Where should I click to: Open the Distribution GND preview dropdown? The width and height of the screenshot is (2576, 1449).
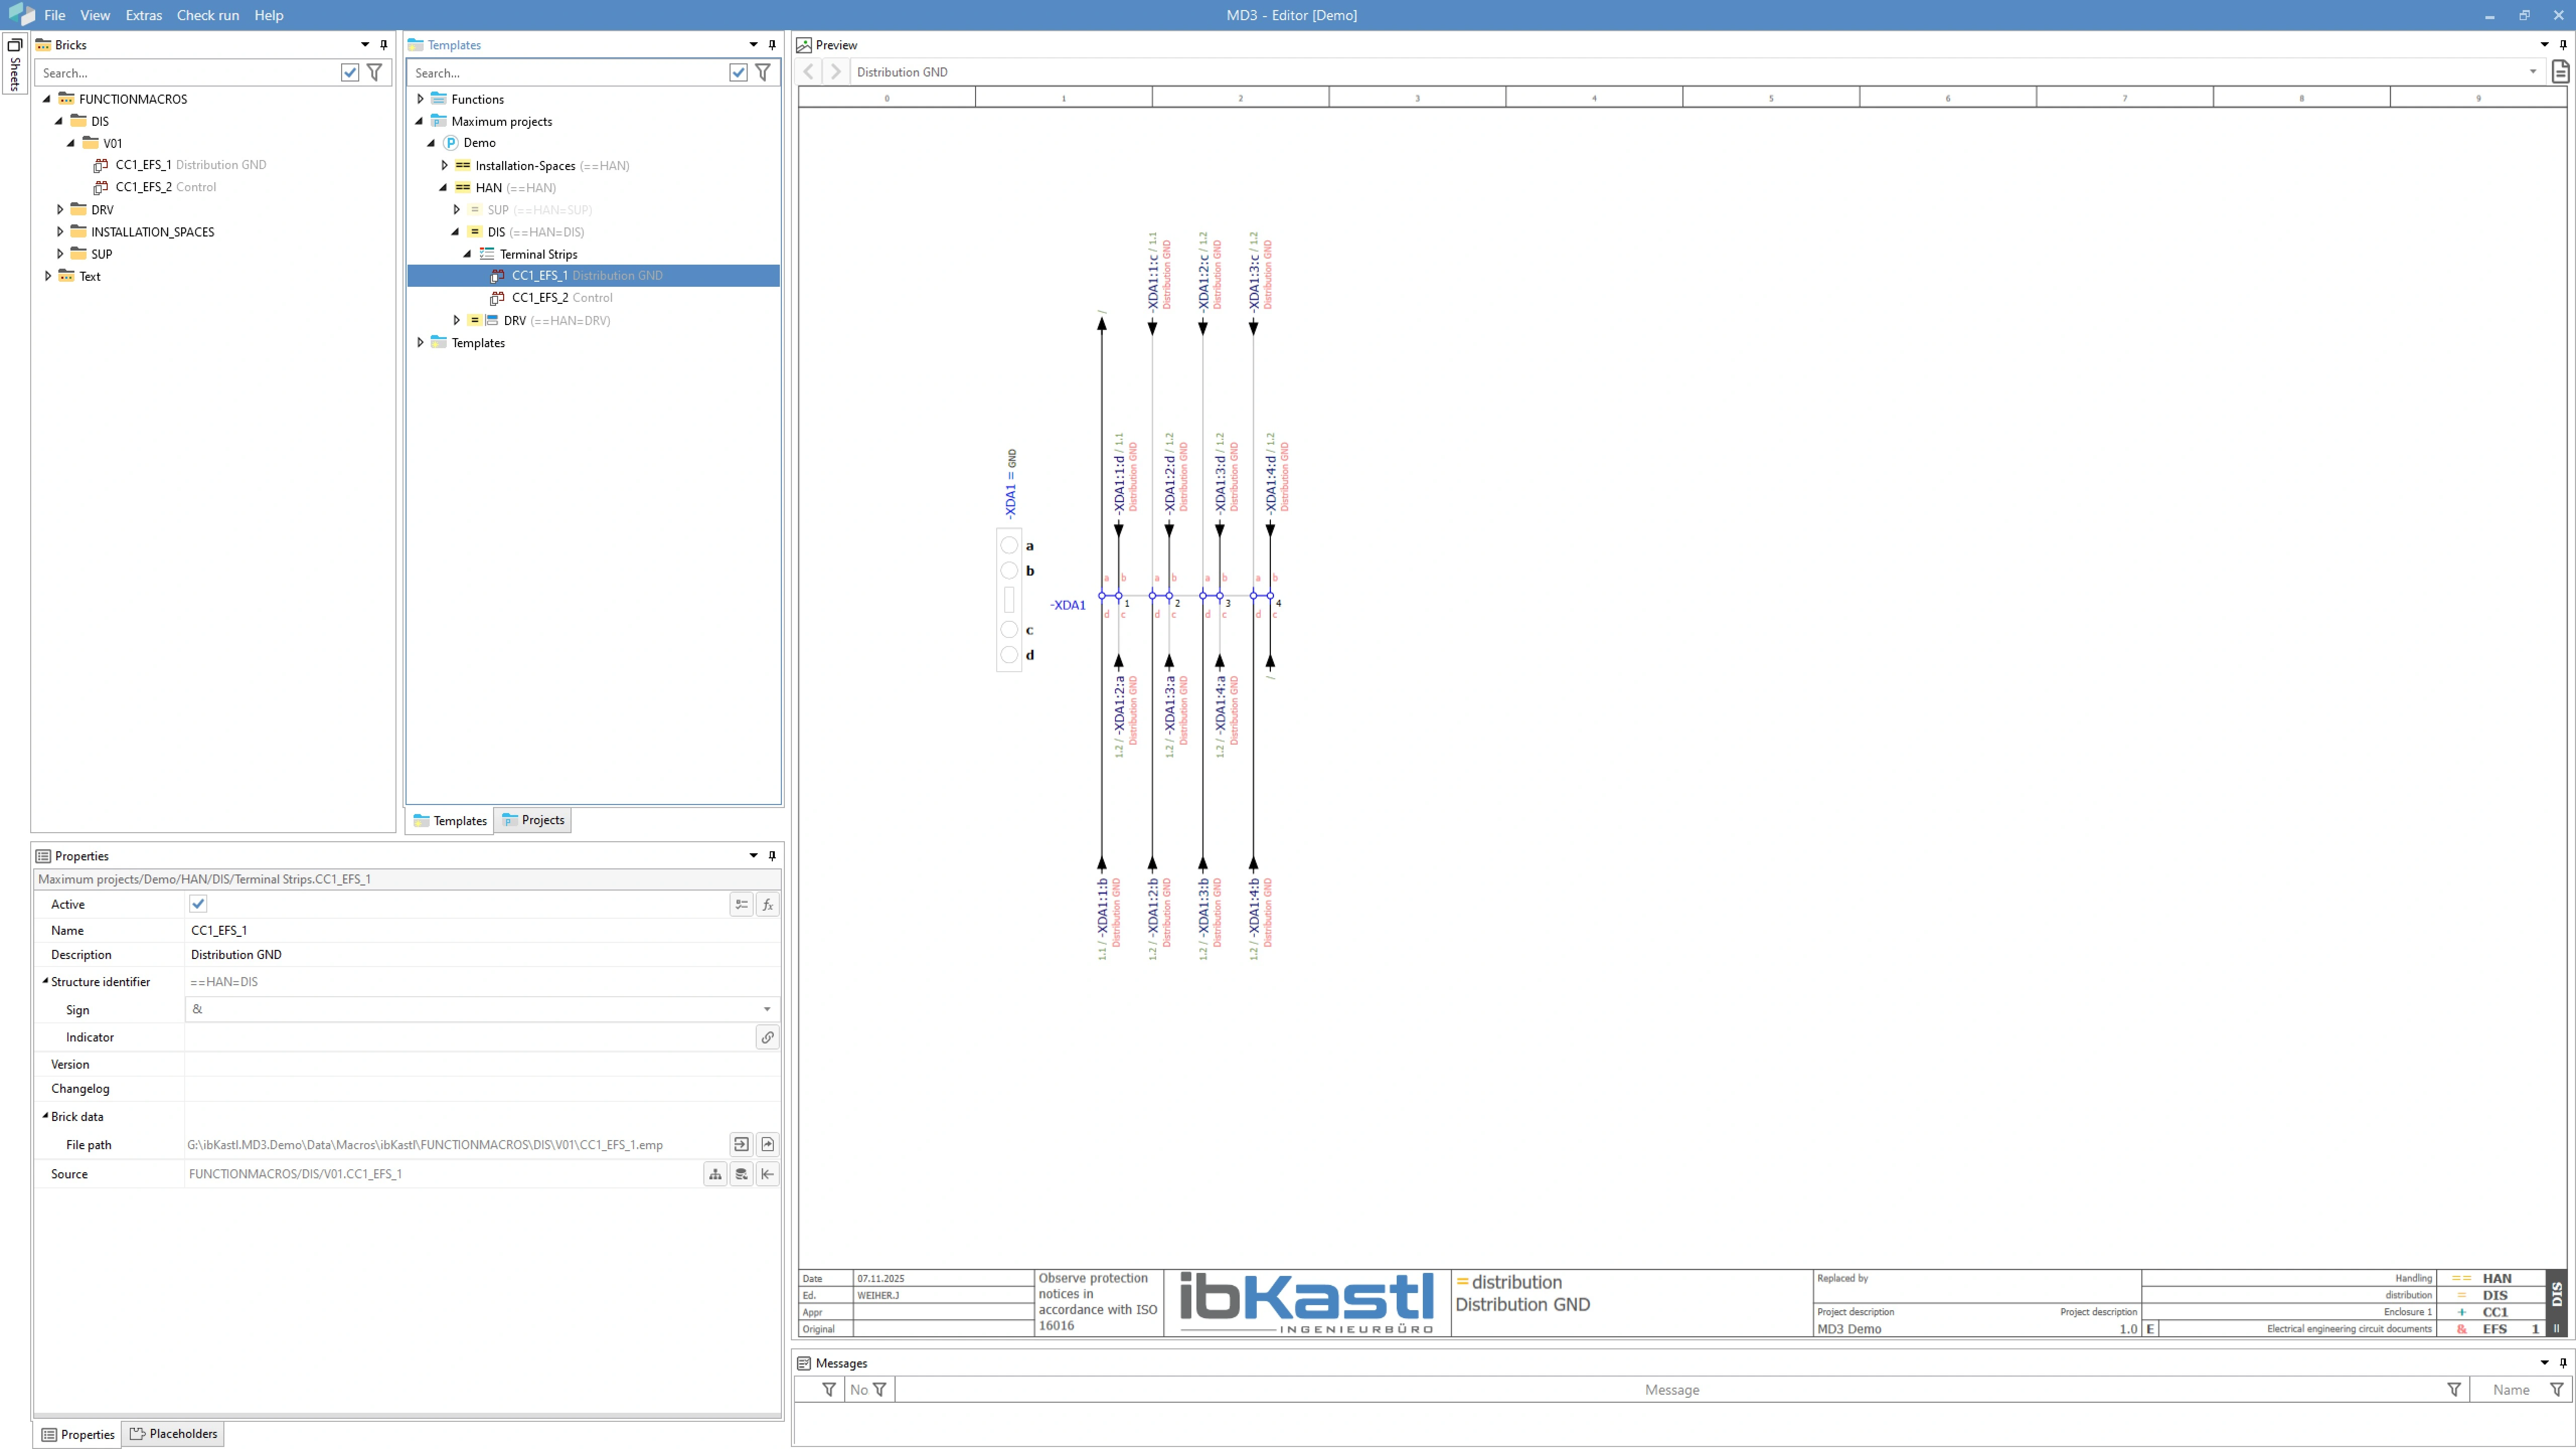click(2531, 71)
